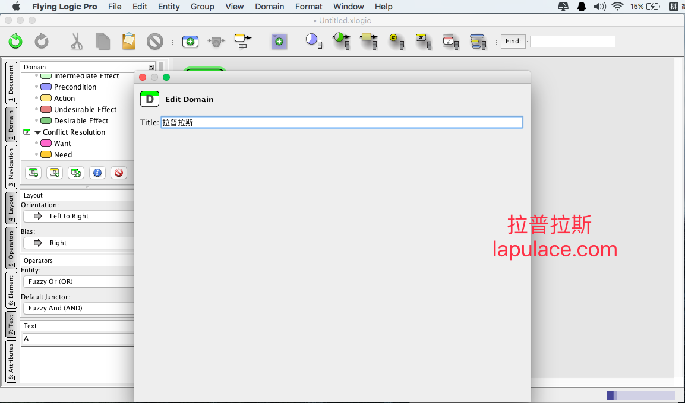Open the 2: Domain side tab
Viewport: 685px width, 403px height.
pyautogui.click(x=11, y=125)
